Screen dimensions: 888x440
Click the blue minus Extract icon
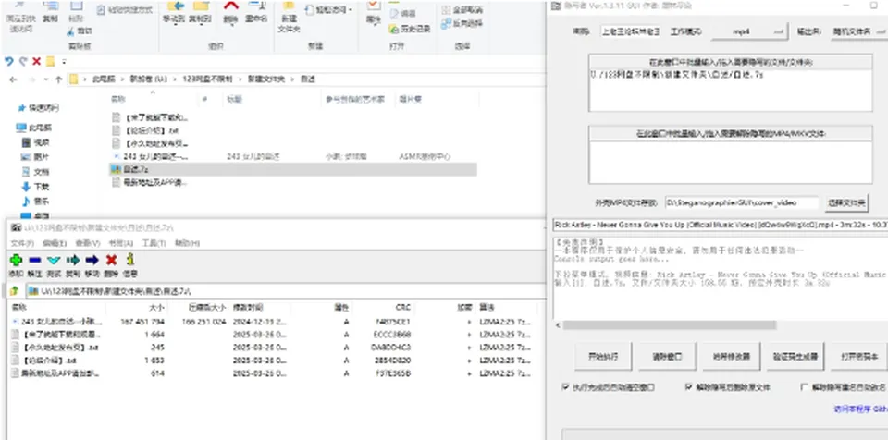(x=34, y=260)
